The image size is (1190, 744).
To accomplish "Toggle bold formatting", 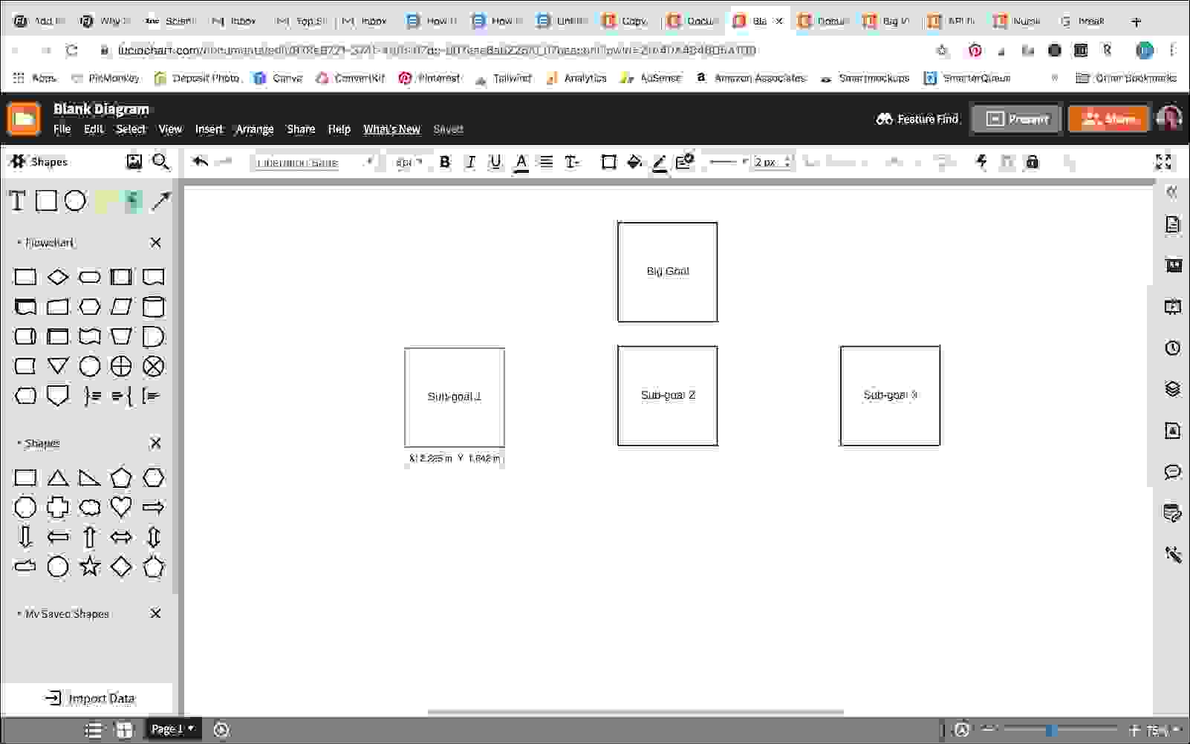I will click(x=444, y=162).
